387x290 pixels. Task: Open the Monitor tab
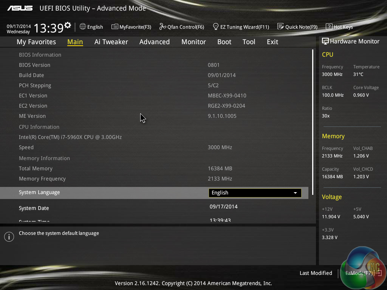(194, 42)
